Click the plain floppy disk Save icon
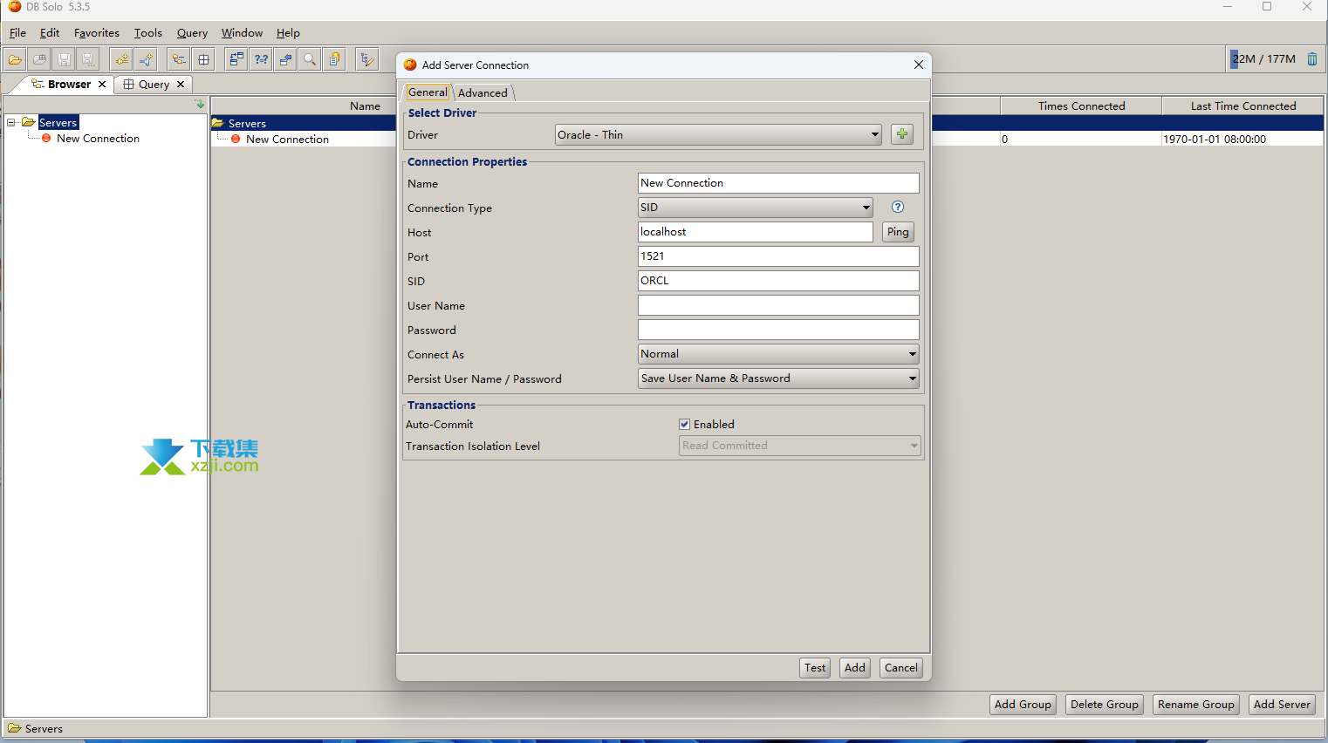Screen dimensions: 1328x743 [64, 59]
